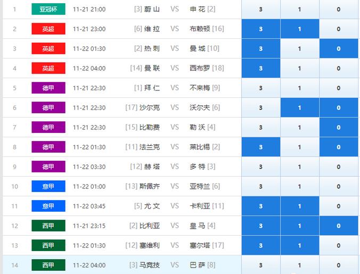Select the 3 option for 拜仁 vs 不来梅
This screenshot has width=360, height=274.
click(x=261, y=88)
